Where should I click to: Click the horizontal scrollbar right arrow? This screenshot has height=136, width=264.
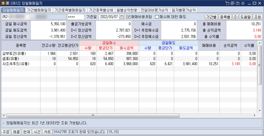255,116
